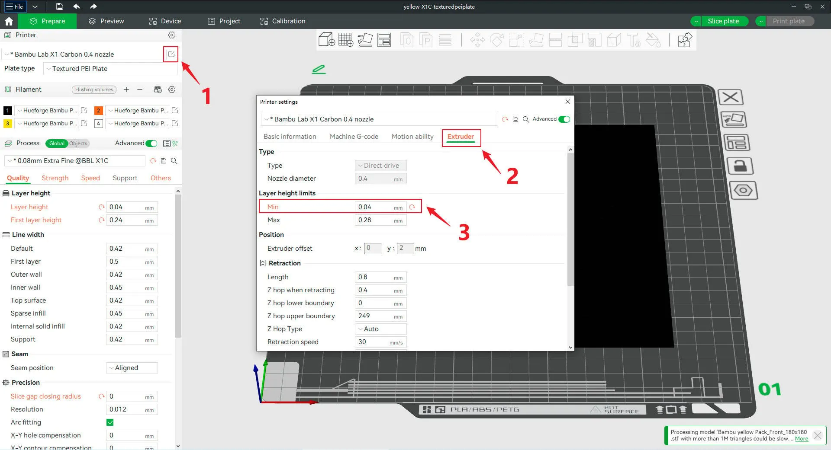Open the process preset dropdown
831x450 pixels.
click(x=75, y=161)
